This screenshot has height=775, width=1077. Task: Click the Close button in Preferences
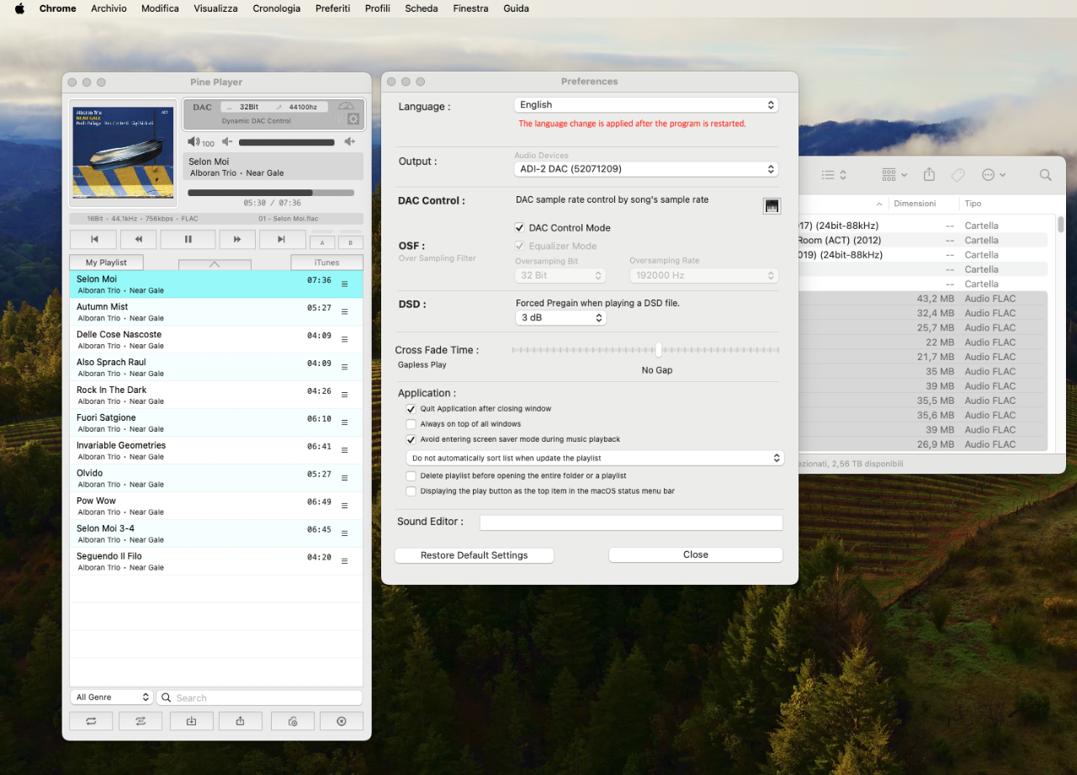pyautogui.click(x=696, y=555)
